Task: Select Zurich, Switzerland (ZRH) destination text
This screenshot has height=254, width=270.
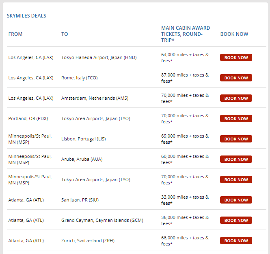Action: [88, 241]
